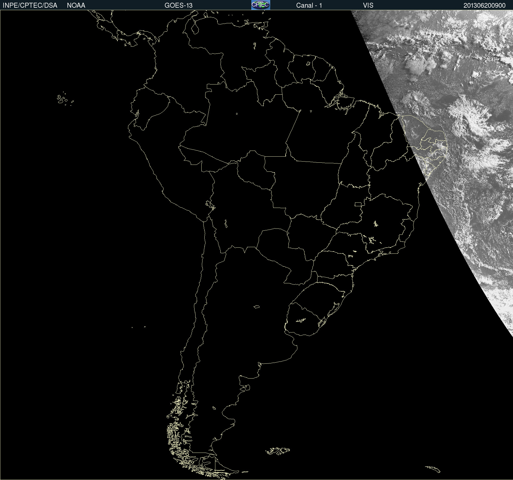
Task: Click the INPE/CPTEC/DSA header label
Action: (30, 5)
